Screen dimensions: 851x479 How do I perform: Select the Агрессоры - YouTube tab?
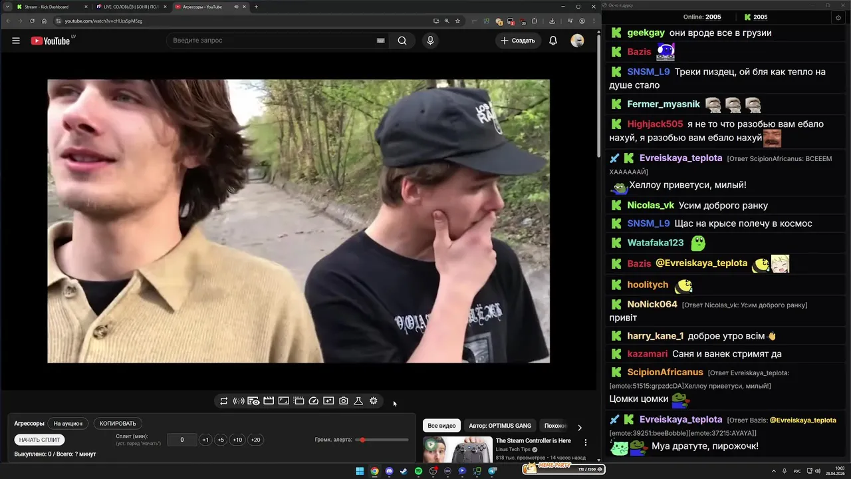coord(210,7)
